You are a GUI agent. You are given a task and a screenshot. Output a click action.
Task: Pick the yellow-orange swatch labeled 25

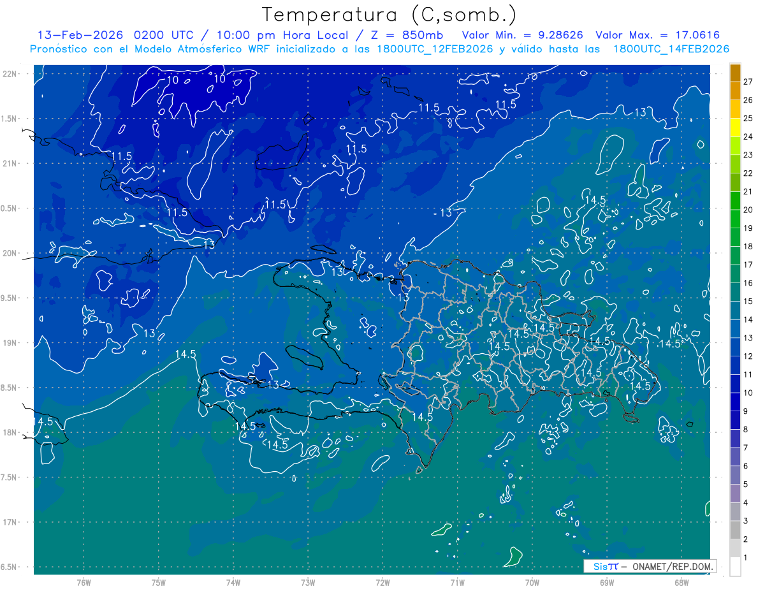[735, 110]
